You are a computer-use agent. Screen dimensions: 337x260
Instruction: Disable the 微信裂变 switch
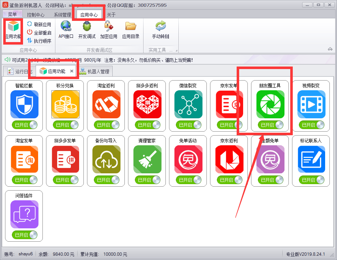189,125
